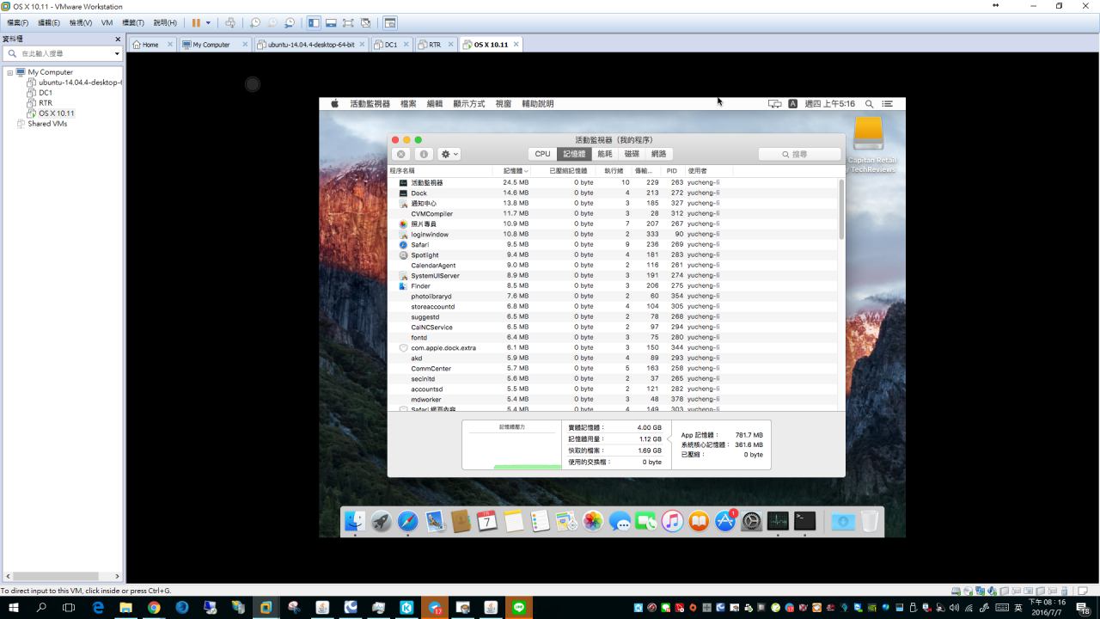This screenshot has height=619, width=1100.
Task: Toggle VMware thumbnail bar view button
Action: click(331, 23)
